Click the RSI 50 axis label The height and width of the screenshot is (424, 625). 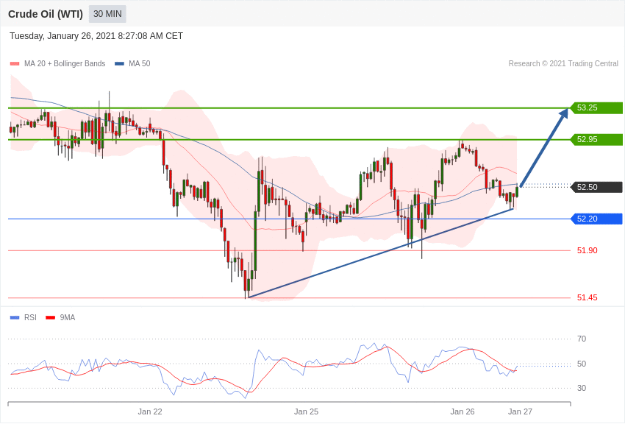coord(582,364)
